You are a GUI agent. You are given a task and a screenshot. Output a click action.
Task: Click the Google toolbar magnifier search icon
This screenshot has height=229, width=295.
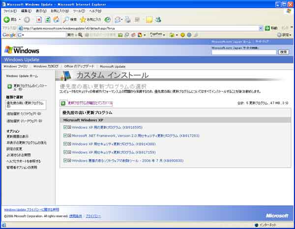[80, 35]
